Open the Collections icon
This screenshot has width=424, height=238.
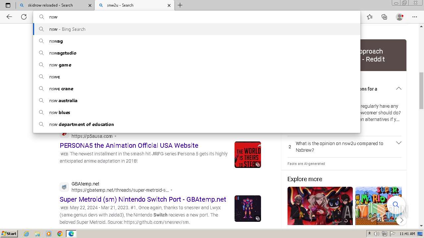click(x=384, y=17)
